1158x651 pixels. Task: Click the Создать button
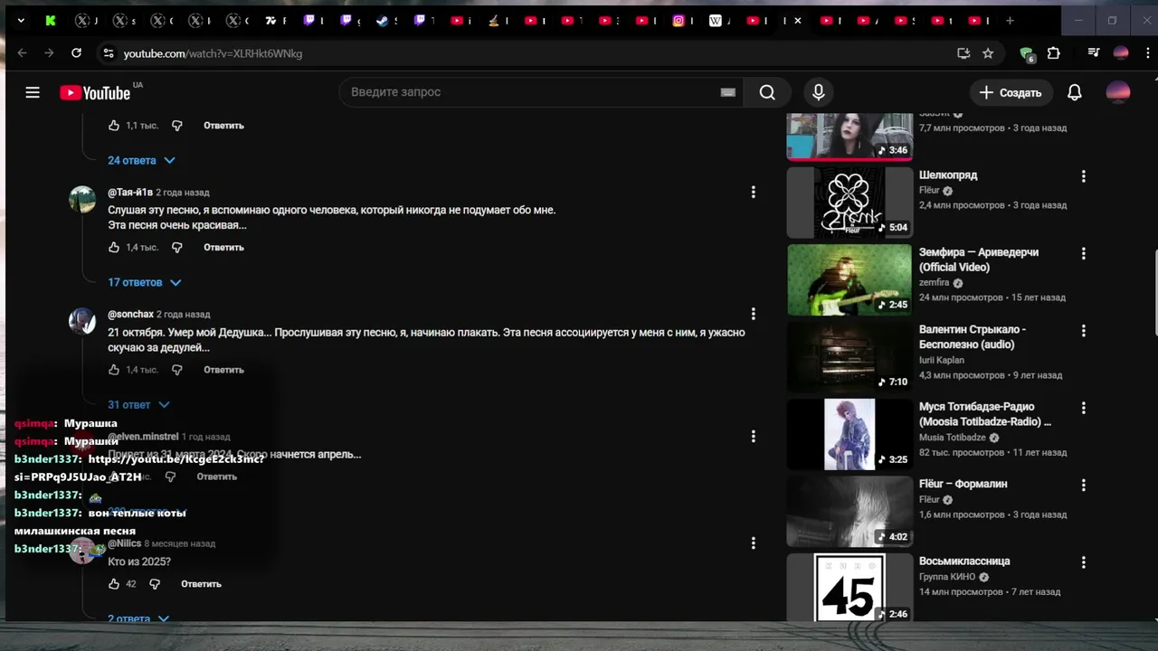1011,92
